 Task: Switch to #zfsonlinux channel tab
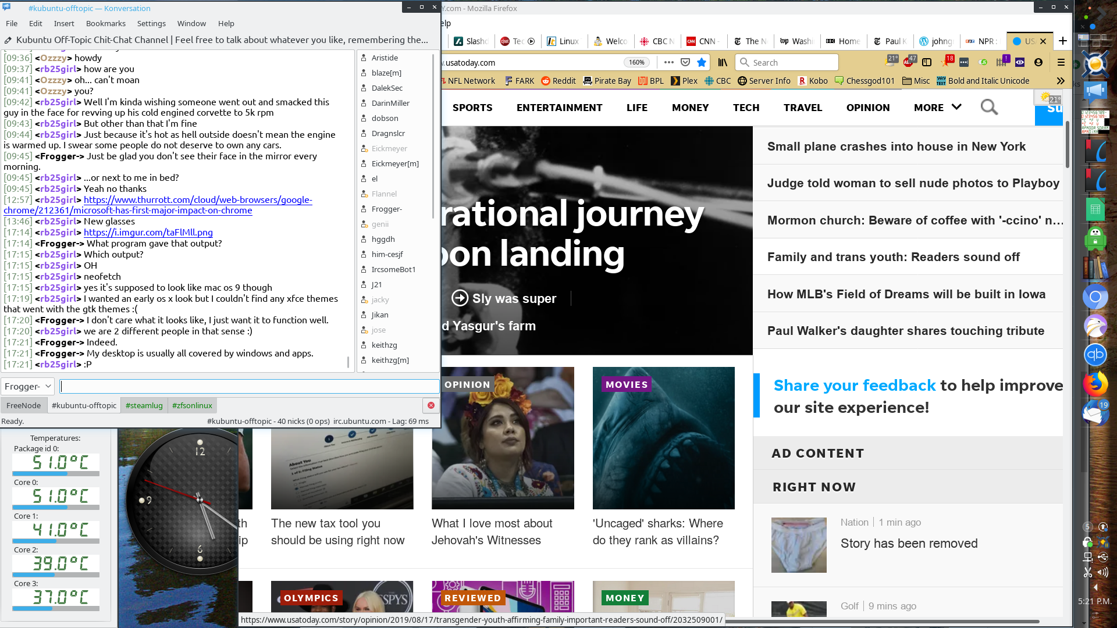[x=192, y=405]
